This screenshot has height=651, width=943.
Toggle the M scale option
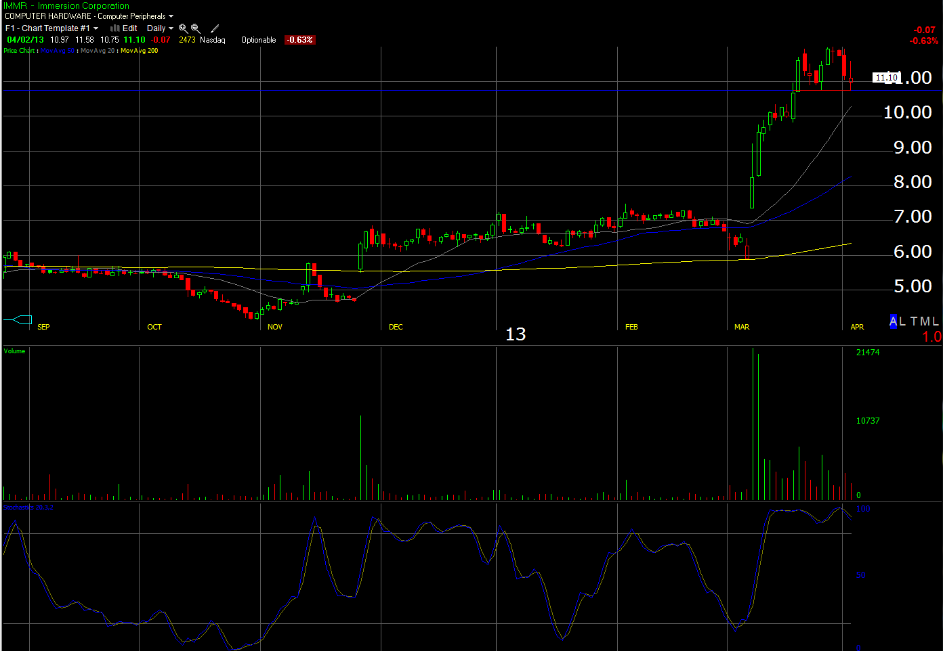point(924,321)
